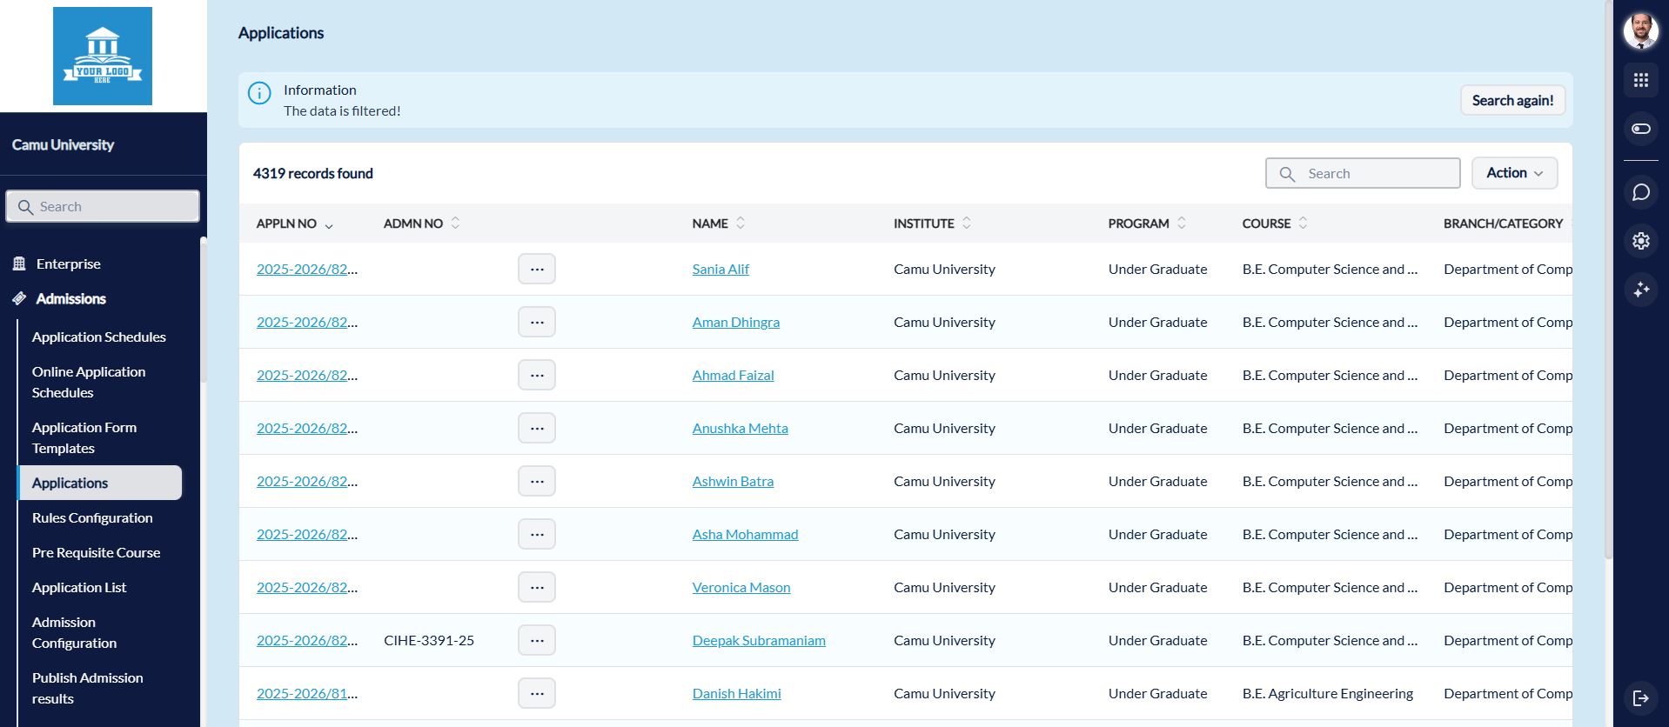
Task: Open the settings gear icon
Action: pos(1640,241)
